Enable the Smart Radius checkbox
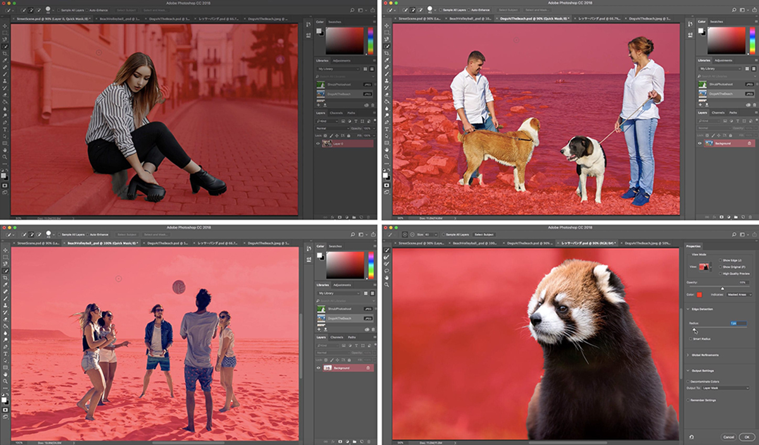 point(689,339)
